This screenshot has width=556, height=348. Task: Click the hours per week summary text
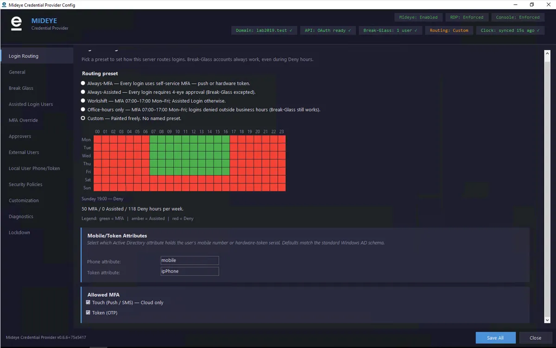coord(133,209)
